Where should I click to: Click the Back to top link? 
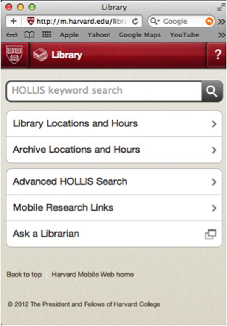24,274
